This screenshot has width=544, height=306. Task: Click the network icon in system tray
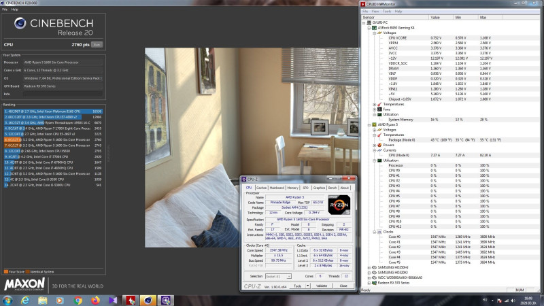(506, 301)
